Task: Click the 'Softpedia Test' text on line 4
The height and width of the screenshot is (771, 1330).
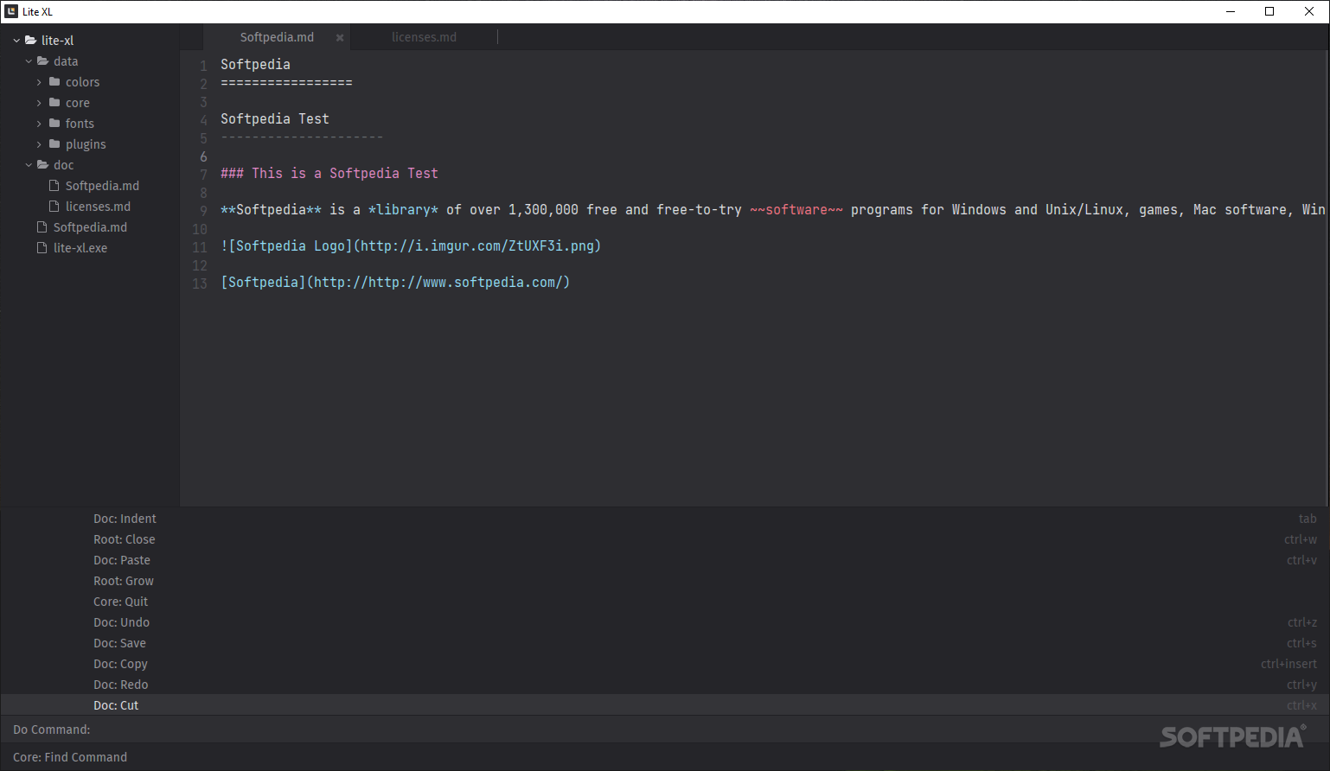Action: pos(275,118)
